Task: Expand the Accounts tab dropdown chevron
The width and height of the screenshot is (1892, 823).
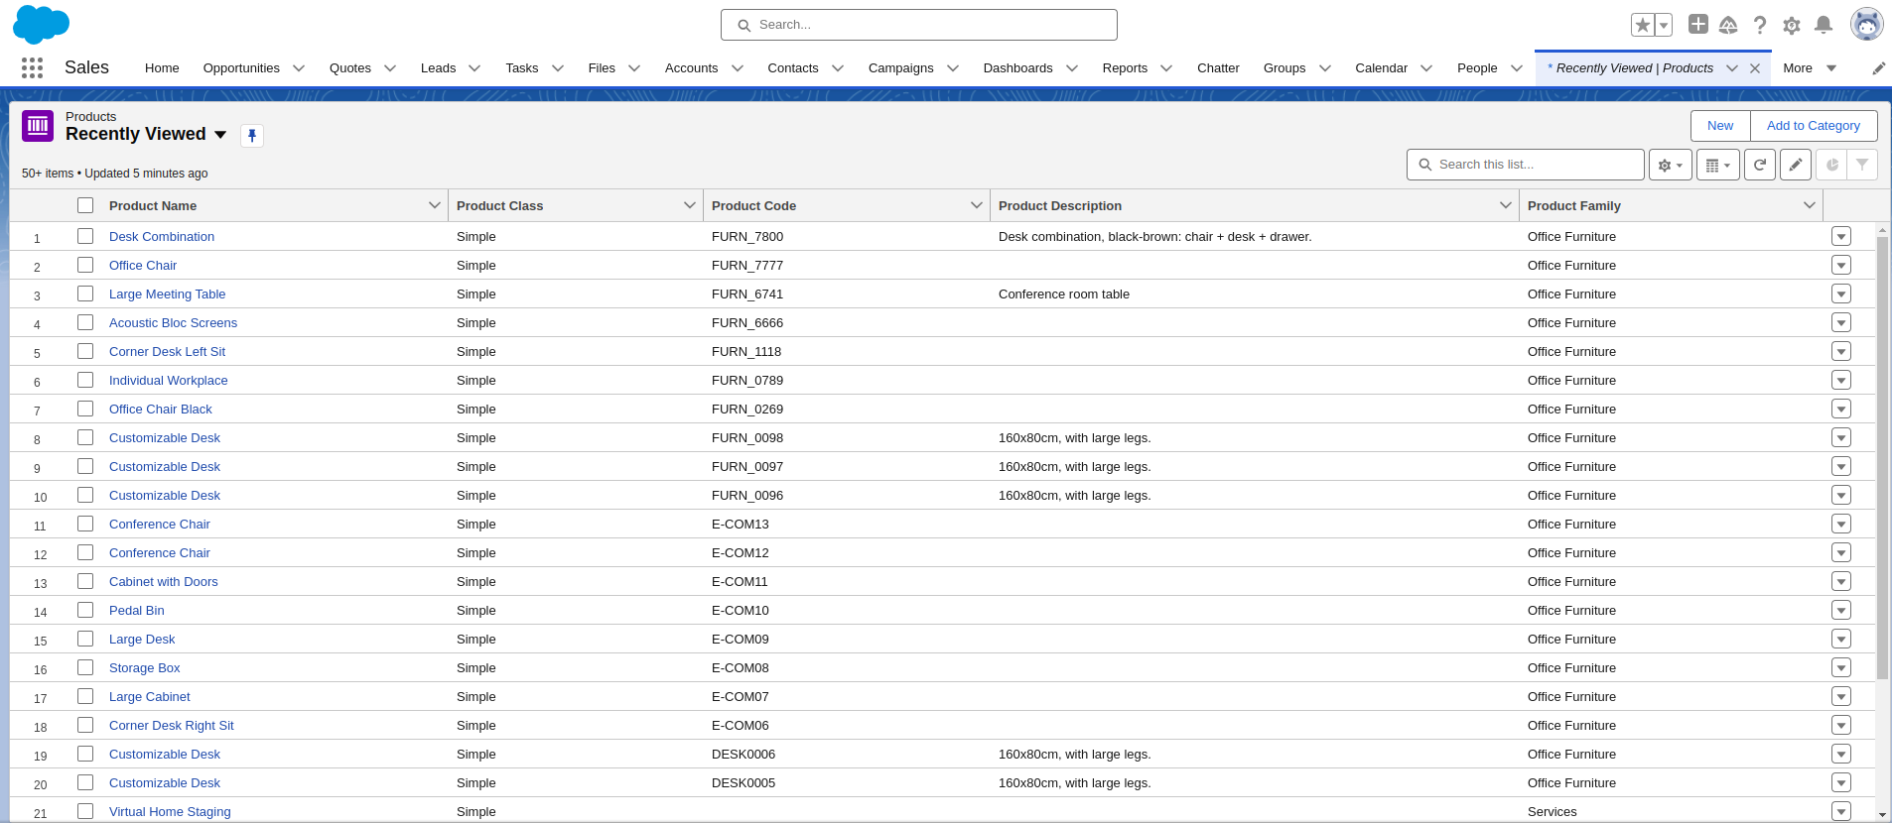Action: coord(738,68)
